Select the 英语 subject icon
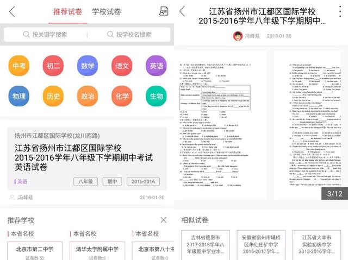The height and width of the screenshot is (260, 348). (x=156, y=66)
